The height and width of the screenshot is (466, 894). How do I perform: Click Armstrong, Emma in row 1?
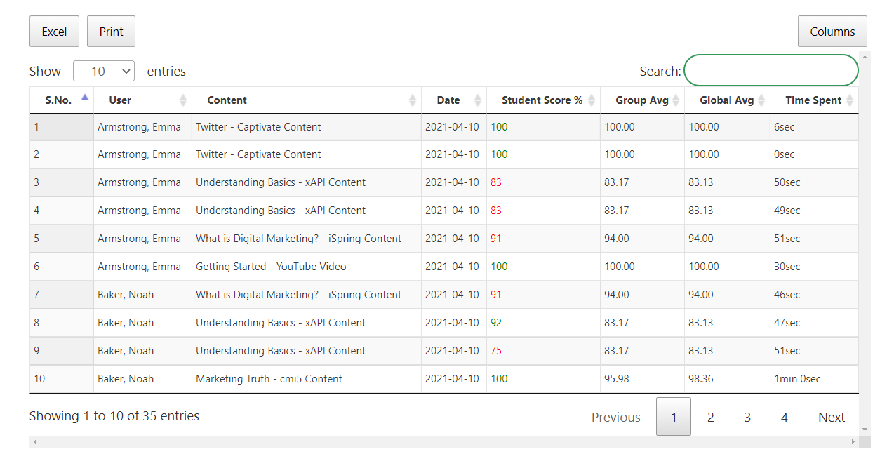click(139, 127)
